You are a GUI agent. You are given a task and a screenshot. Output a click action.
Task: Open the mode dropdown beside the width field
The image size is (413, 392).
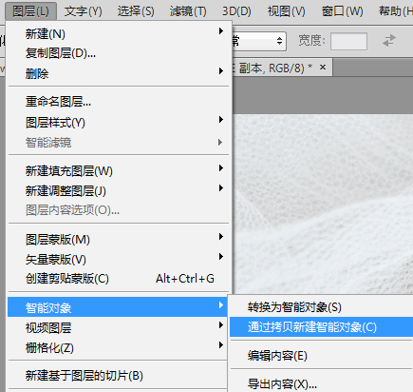tap(259, 41)
